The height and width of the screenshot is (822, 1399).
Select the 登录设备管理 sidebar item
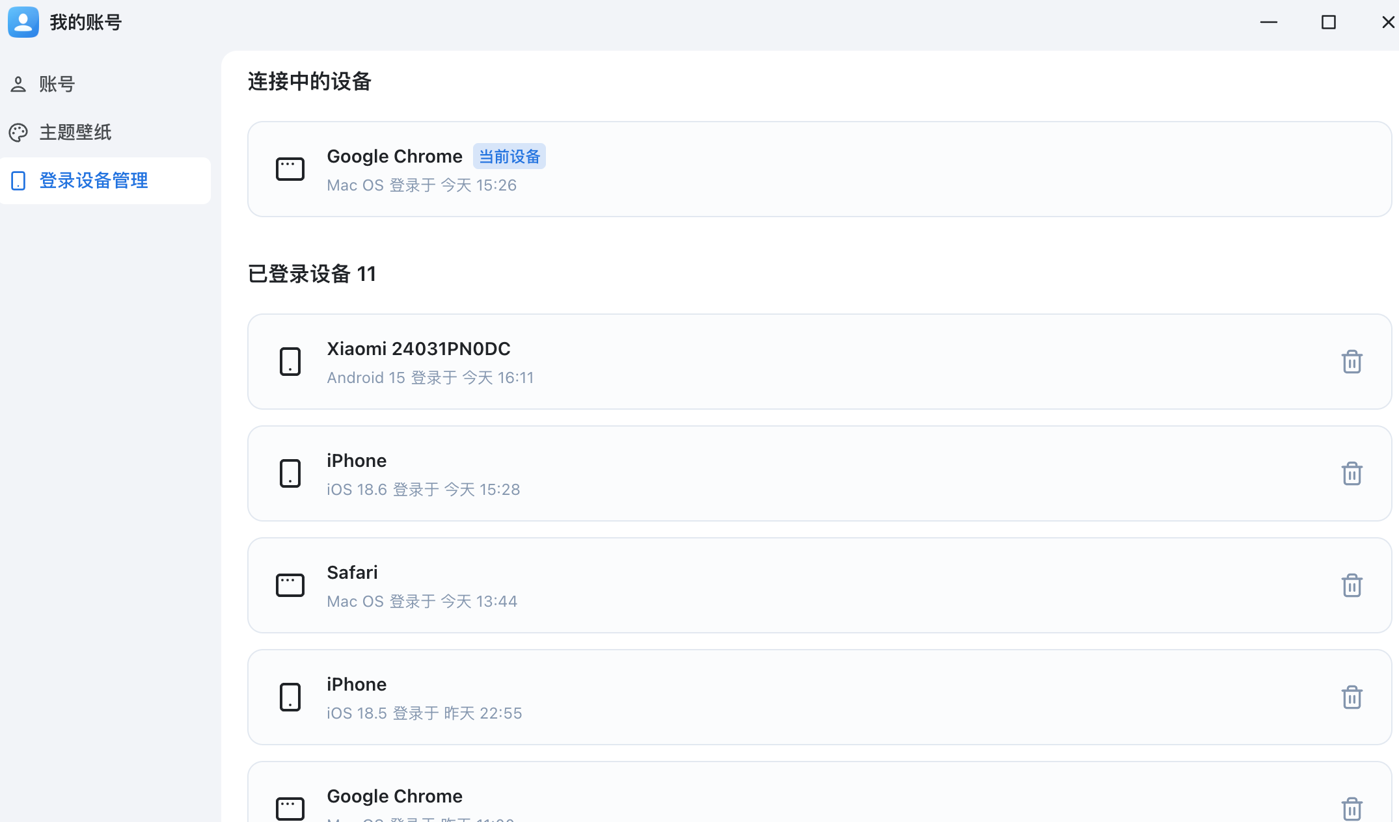click(94, 180)
